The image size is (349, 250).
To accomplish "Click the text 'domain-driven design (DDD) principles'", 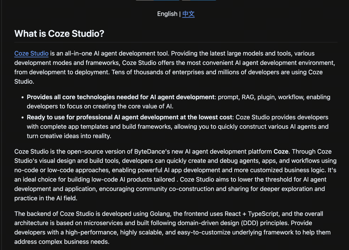I will 233,223.
